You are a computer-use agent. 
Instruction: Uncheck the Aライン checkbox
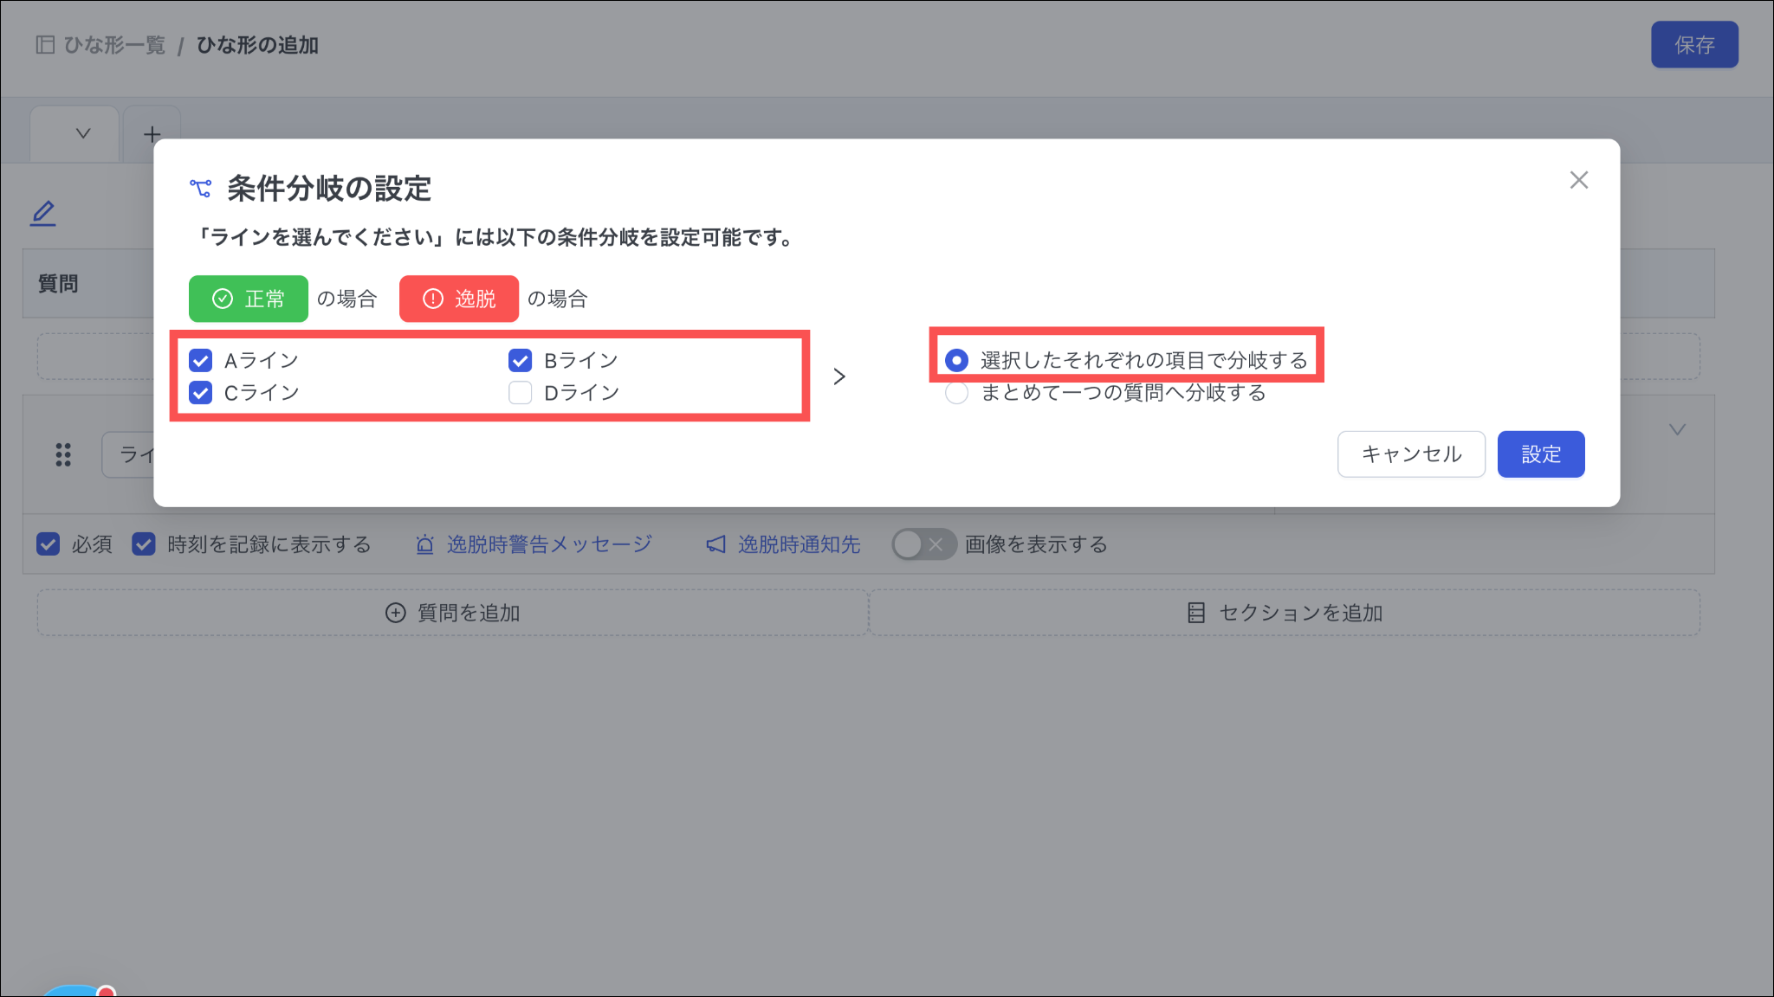click(x=201, y=360)
